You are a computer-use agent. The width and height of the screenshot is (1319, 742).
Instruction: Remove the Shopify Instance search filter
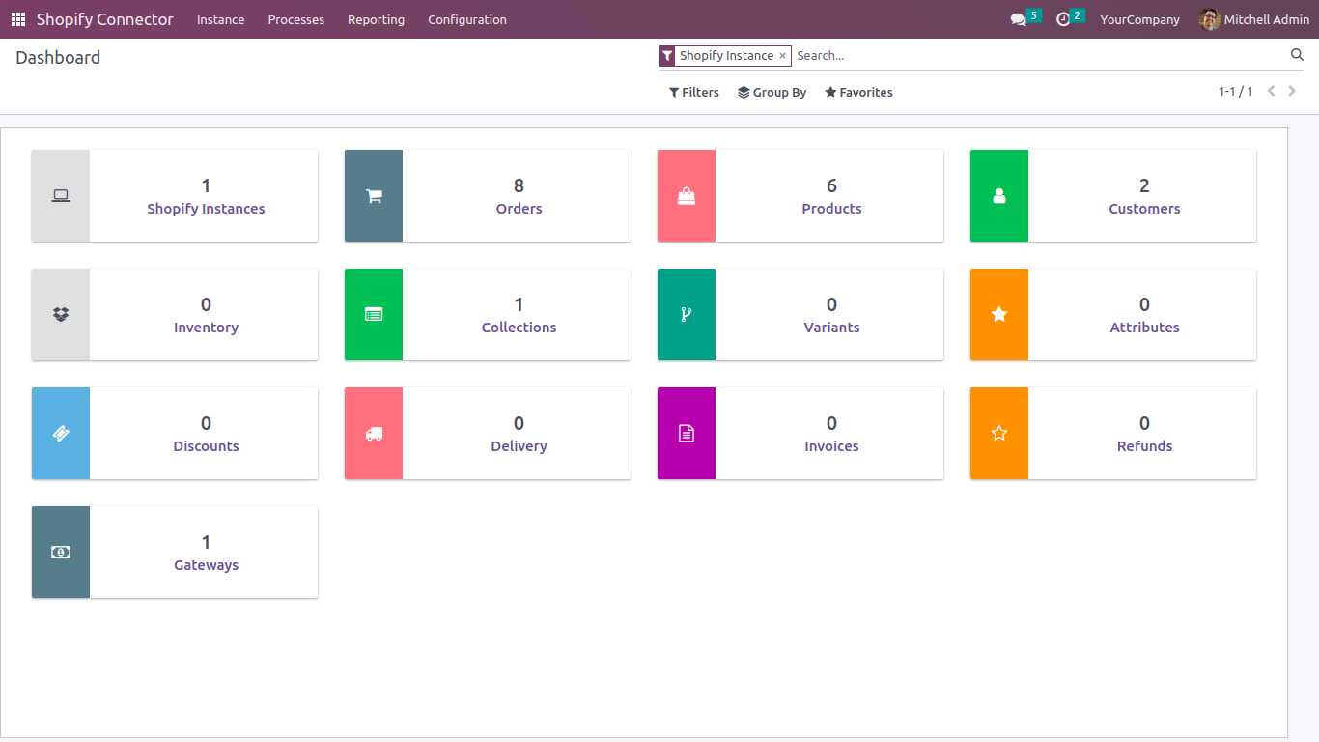coord(782,56)
